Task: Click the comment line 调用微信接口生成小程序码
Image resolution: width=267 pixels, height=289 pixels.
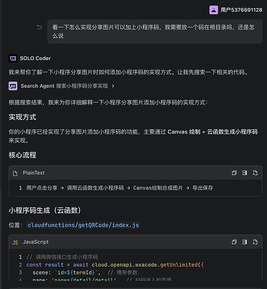Action: (x=62, y=257)
